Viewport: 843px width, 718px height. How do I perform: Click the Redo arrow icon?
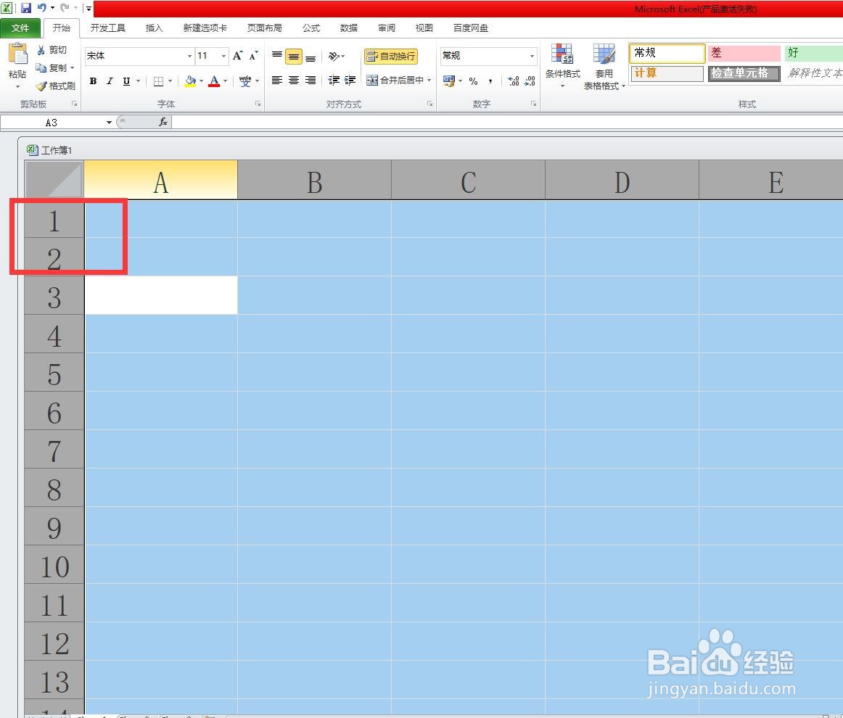click(65, 8)
